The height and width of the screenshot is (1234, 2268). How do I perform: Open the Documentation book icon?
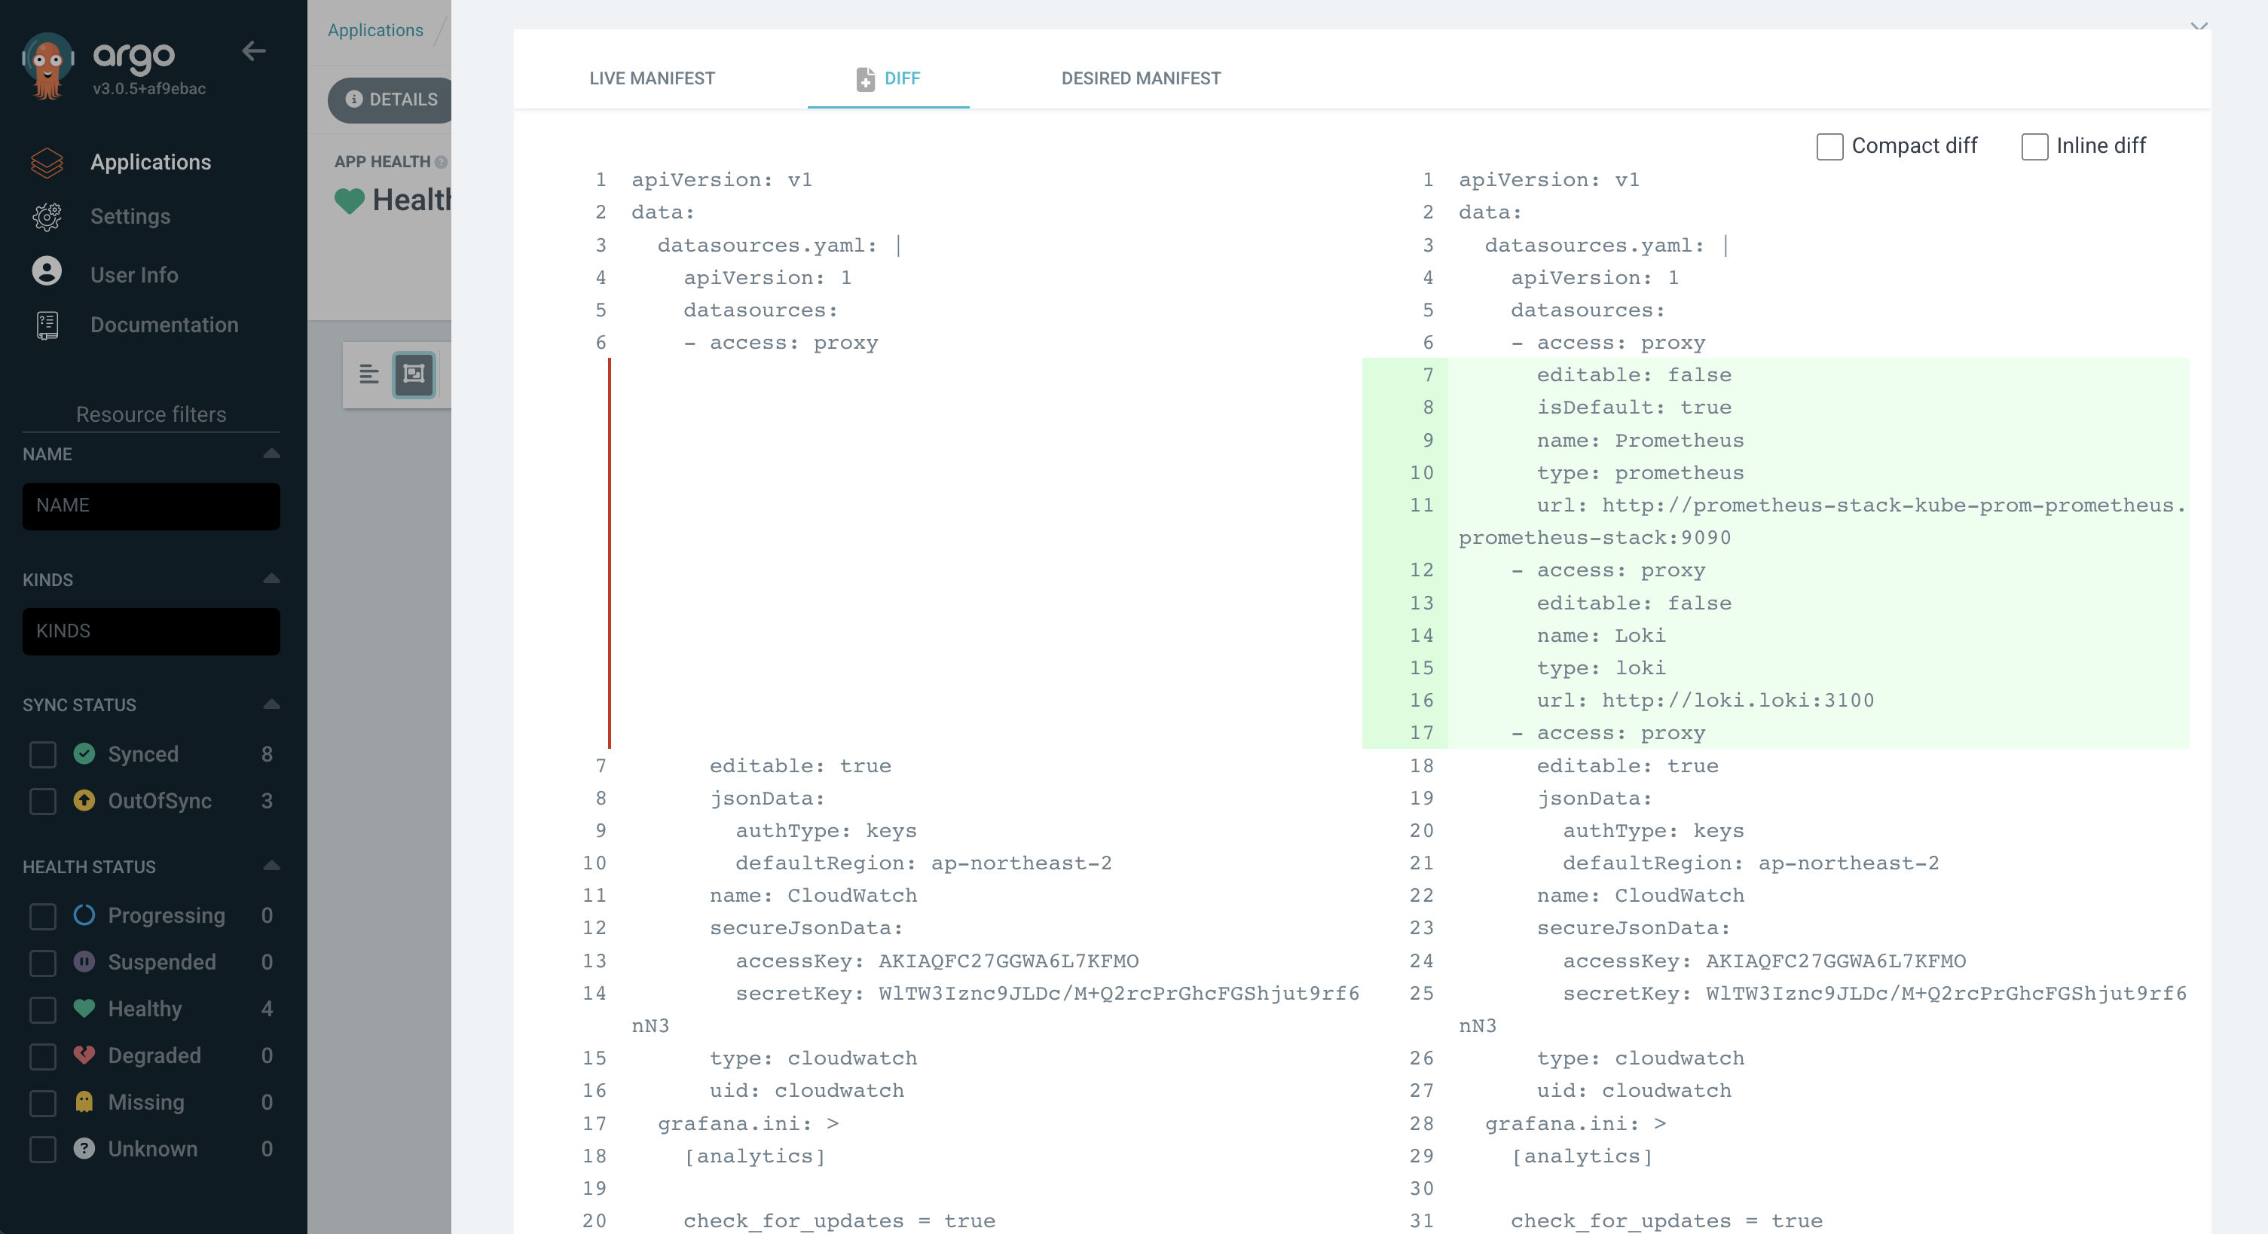pos(47,325)
